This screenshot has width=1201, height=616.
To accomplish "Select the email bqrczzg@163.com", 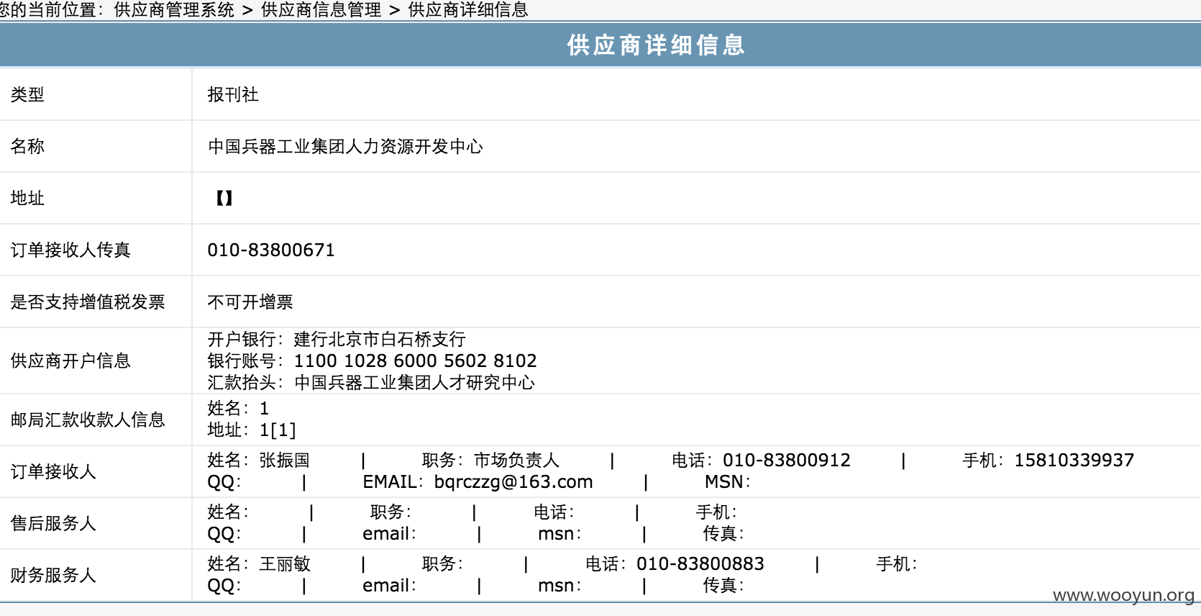I will tap(513, 481).
